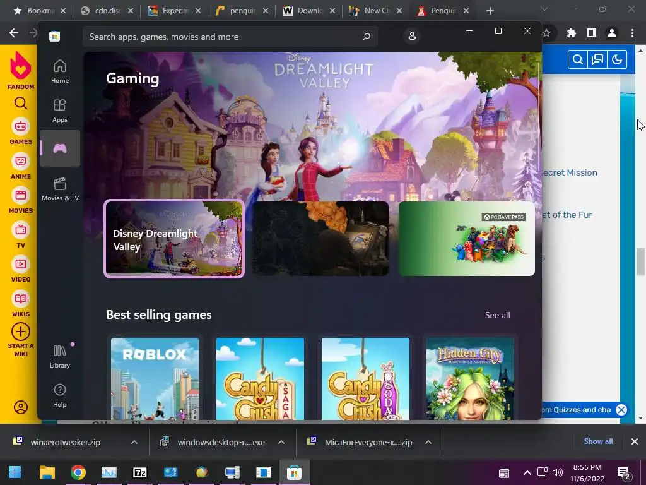Click the Microsoft Store logo icon
This screenshot has height=485, width=646.
[54, 37]
